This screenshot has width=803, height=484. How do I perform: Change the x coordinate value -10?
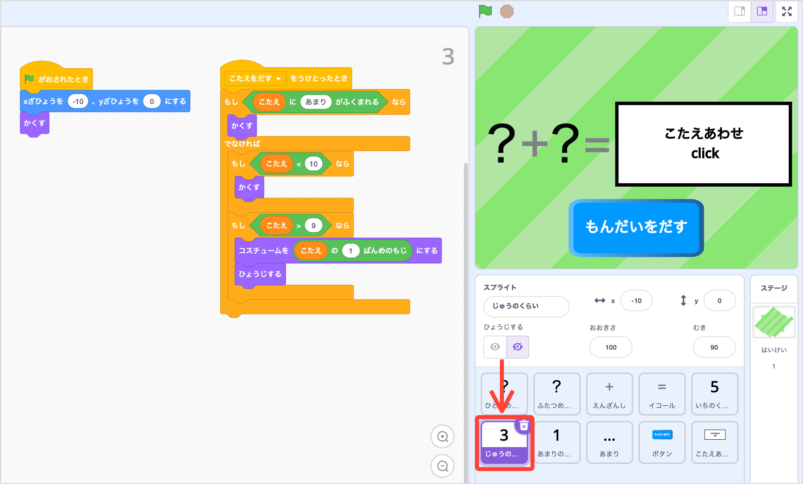[x=636, y=300]
